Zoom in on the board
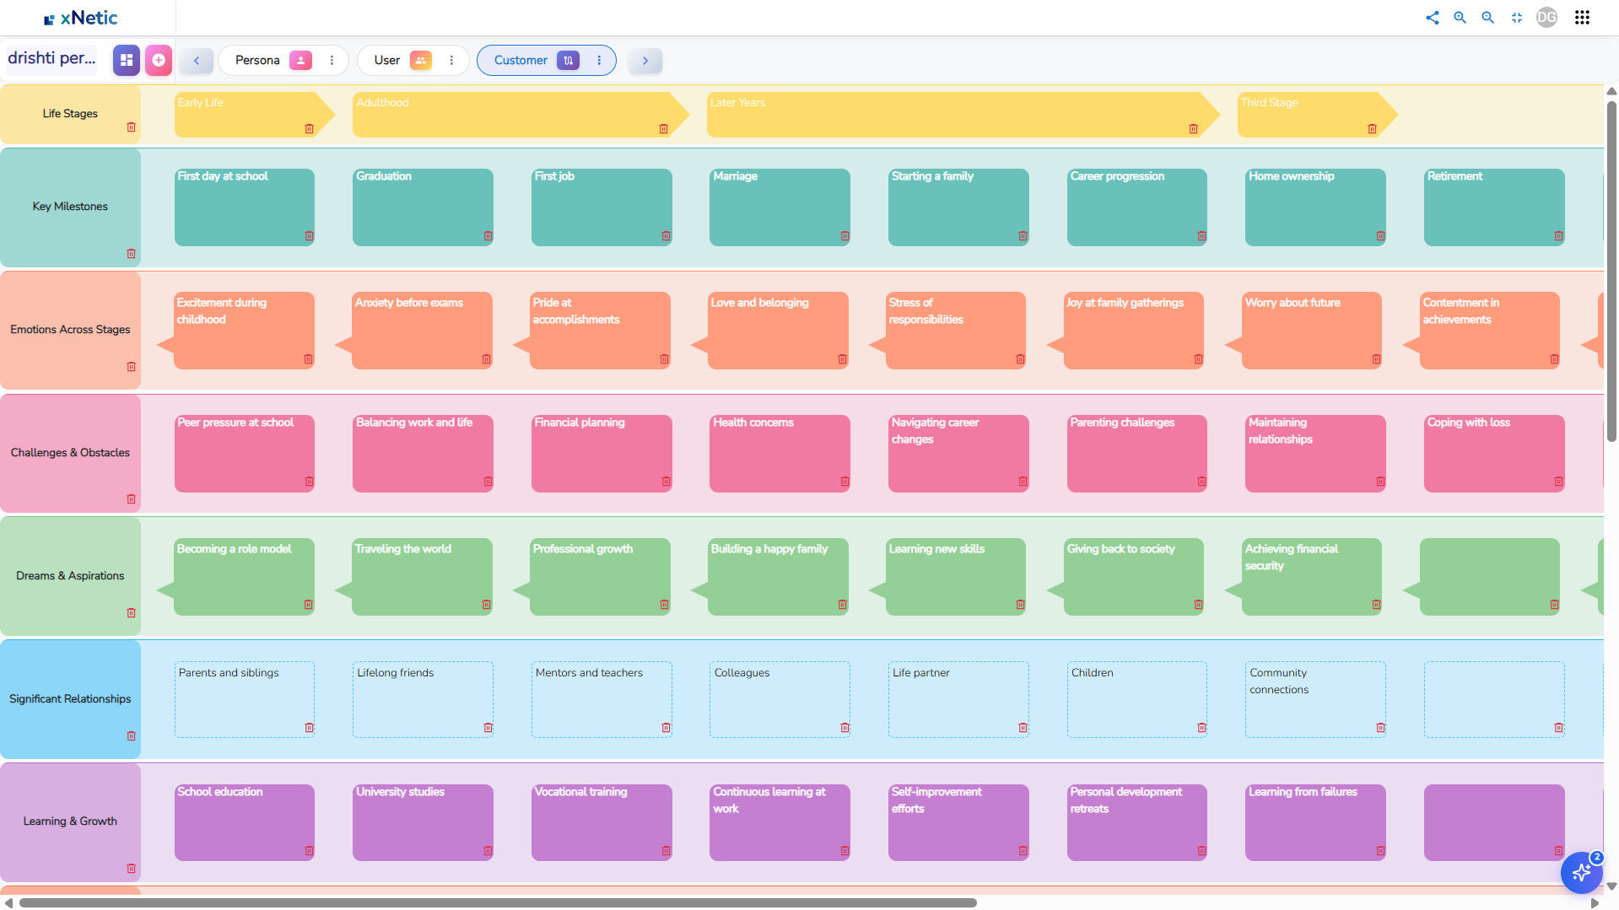The height and width of the screenshot is (910, 1619). [1460, 17]
